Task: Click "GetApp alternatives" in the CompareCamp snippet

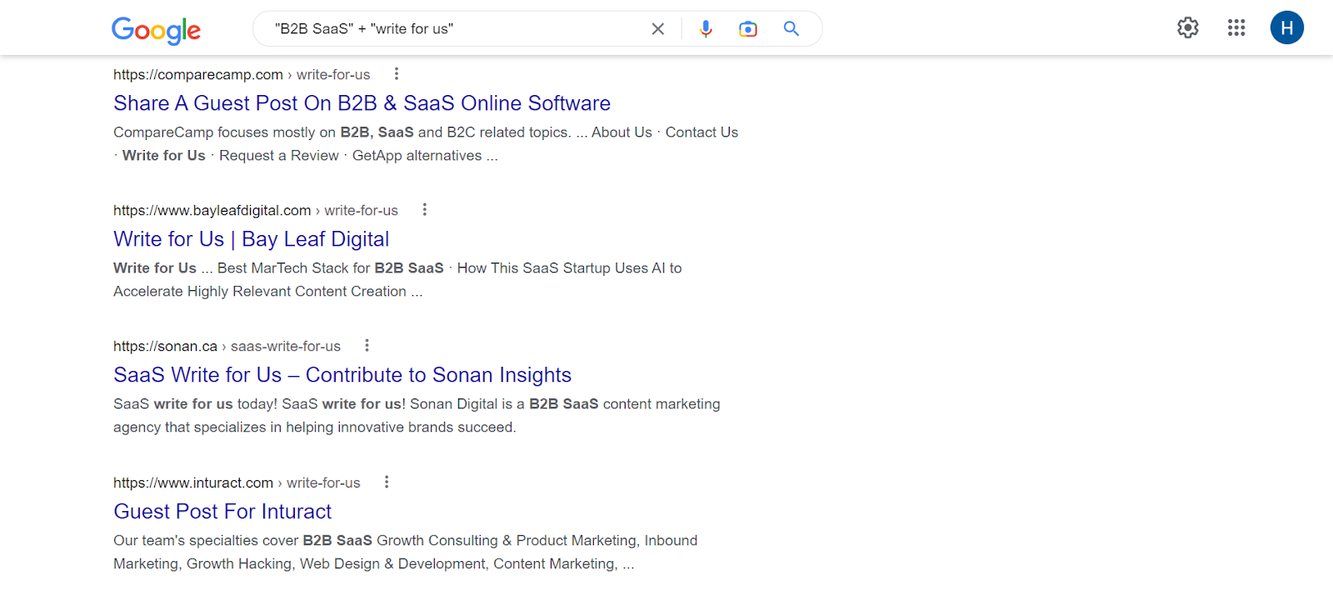Action: tap(417, 156)
